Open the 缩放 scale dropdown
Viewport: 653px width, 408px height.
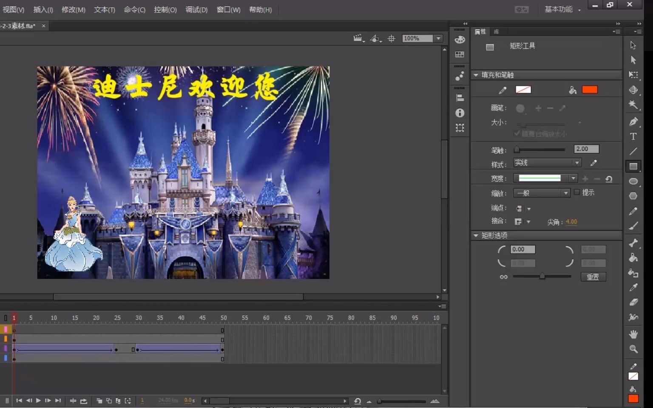tap(542, 193)
